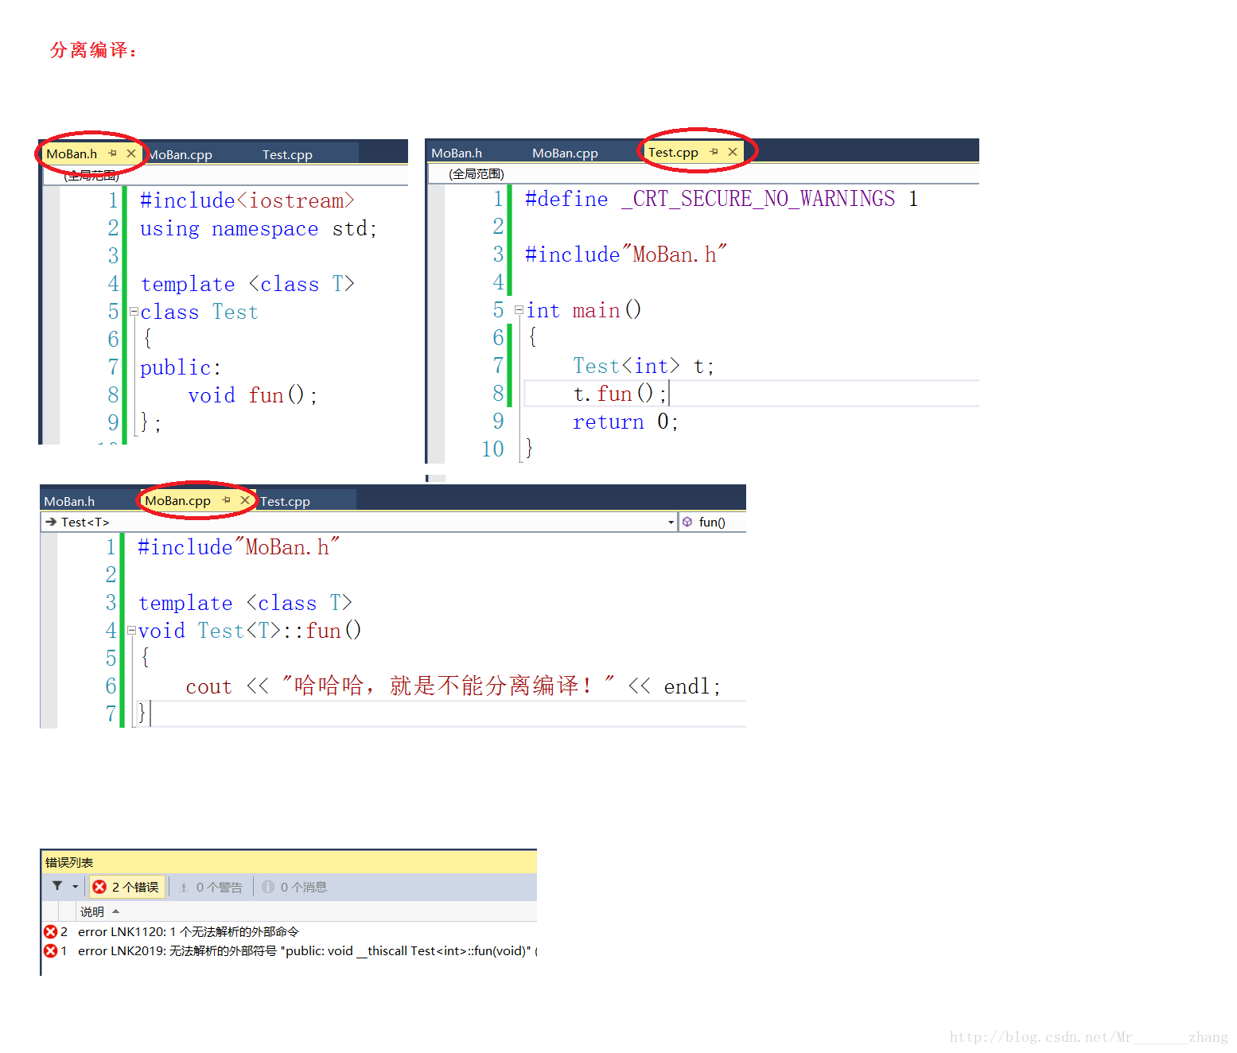Click the #include"MoBan.h" line in Test.cpp
1237x1053 pixels.
[625, 255]
